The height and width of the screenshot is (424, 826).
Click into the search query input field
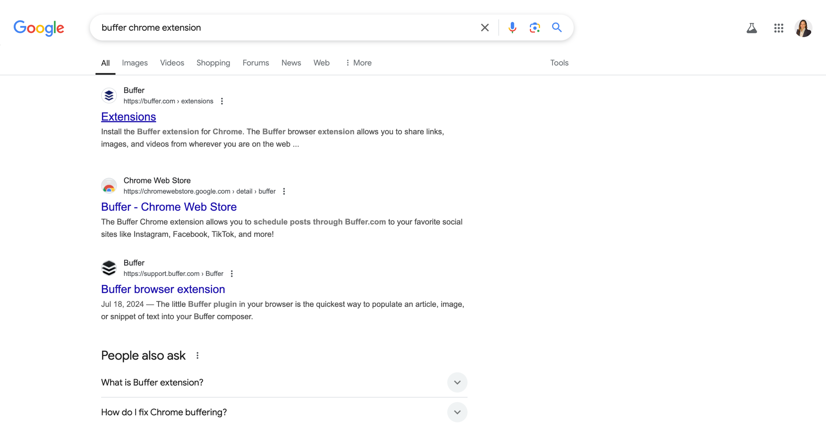pyautogui.click(x=284, y=28)
